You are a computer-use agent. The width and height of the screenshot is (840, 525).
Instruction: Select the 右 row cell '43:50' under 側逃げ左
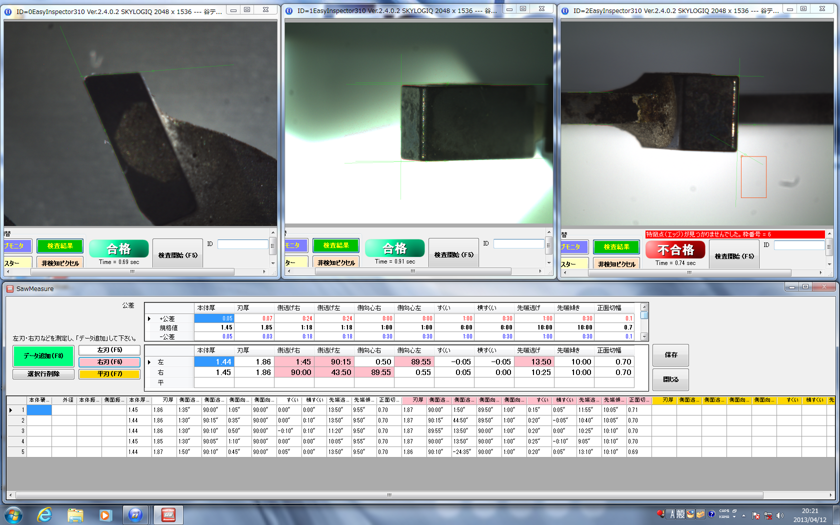point(334,372)
